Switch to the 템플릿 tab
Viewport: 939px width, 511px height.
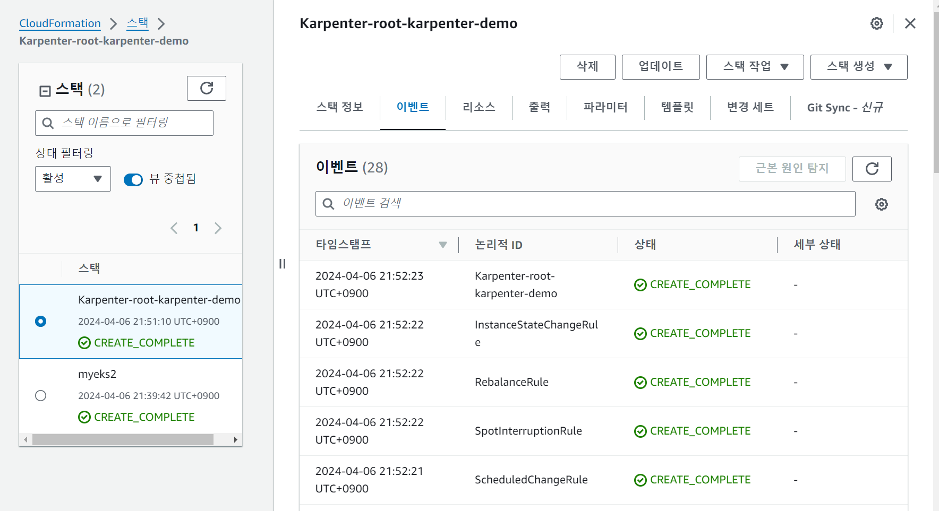(x=677, y=107)
